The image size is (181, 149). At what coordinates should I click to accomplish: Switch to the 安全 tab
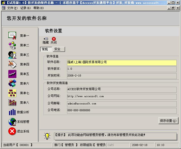point(59,49)
